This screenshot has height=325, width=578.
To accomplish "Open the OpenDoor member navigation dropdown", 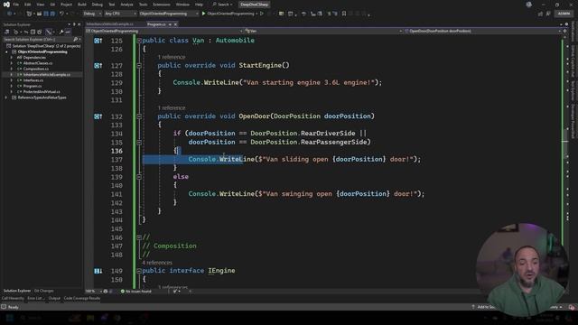I will (482, 31).
